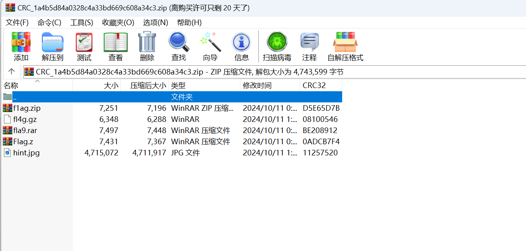Screen dimensions: 526x251
Task: Click the CRC32 value BE208912
Action: coord(320,130)
